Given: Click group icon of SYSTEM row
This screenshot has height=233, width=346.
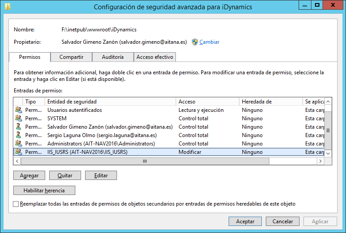Looking at the screenshot, I should pyautogui.click(x=19, y=118).
